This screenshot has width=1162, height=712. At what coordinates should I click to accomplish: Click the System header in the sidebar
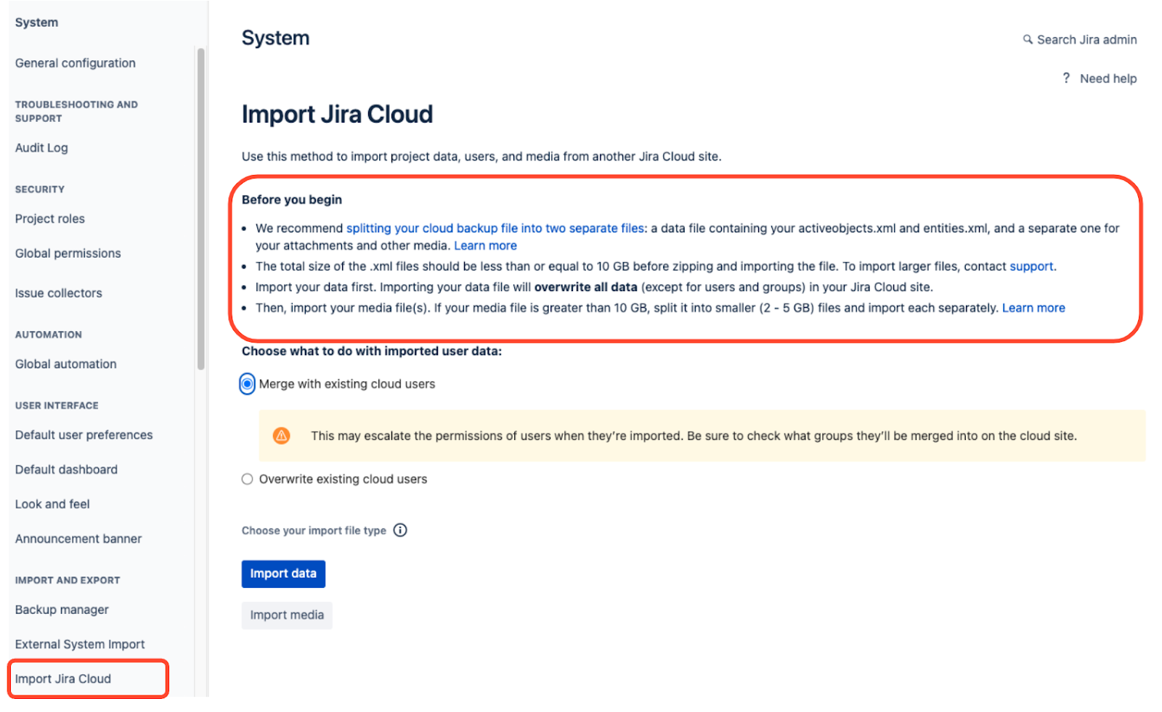point(36,22)
